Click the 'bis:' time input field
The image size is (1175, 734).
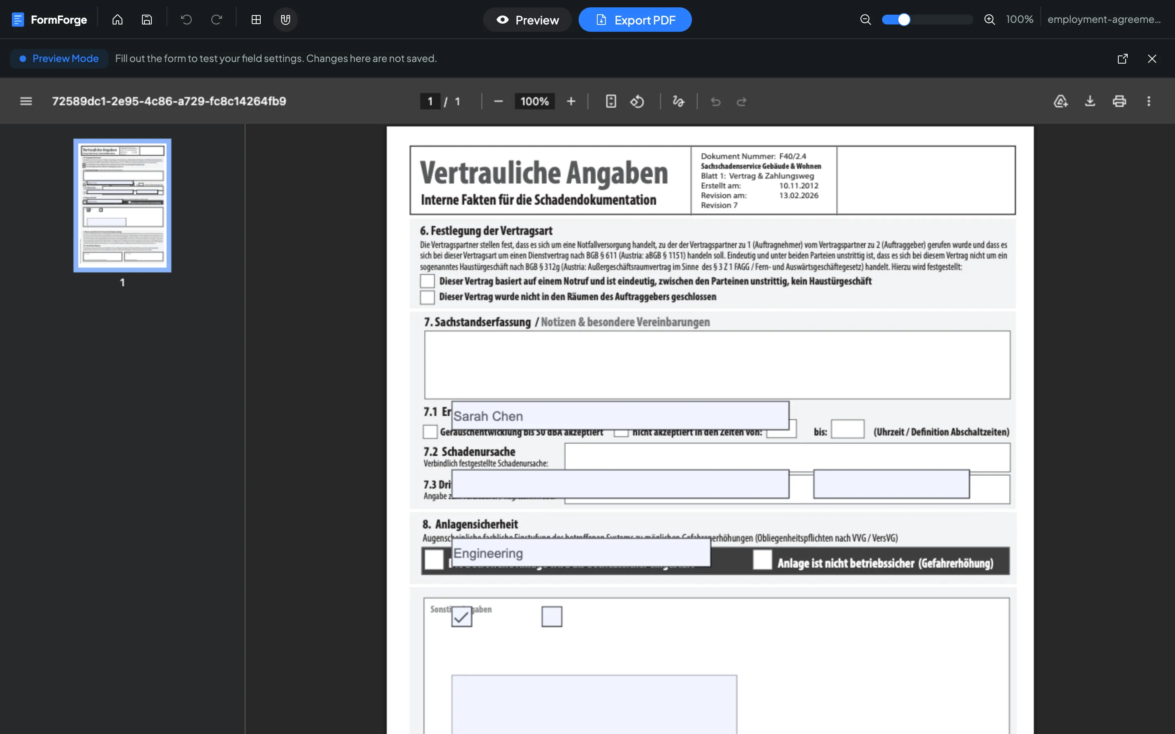pos(848,429)
